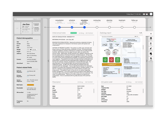Open the Medication pill icon
The image size is (166, 121).
151,49
